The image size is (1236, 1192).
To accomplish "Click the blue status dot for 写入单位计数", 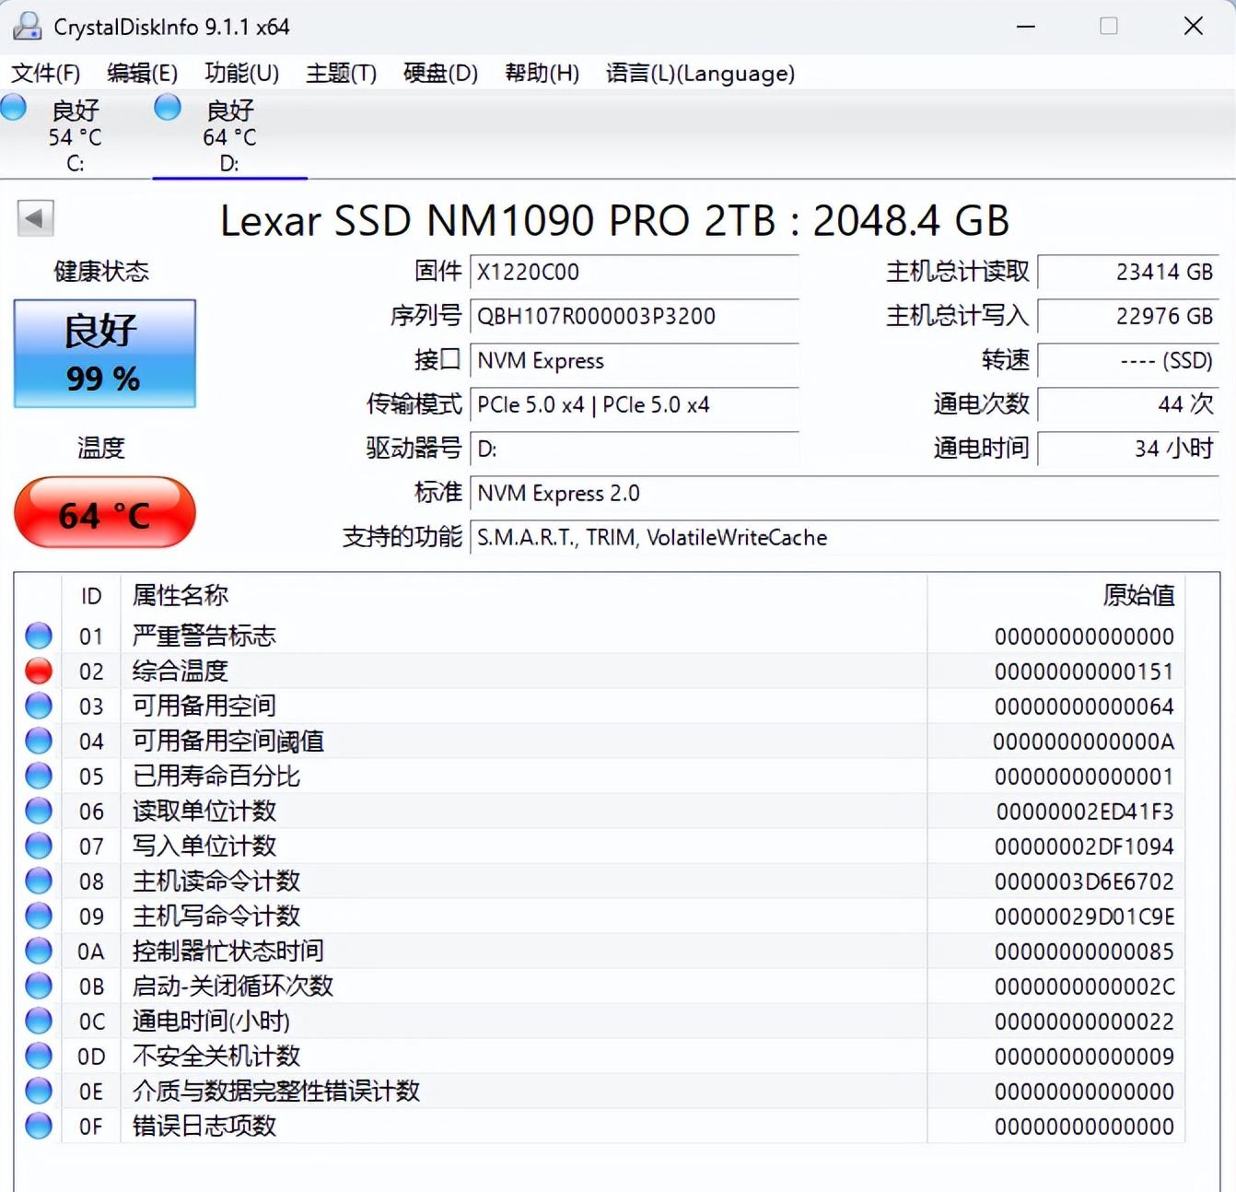I will pyautogui.click(x=39, y=846).
